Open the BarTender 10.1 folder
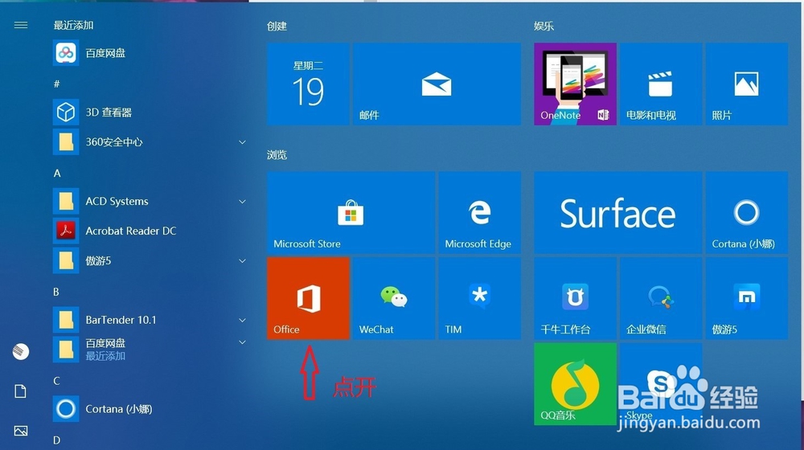Image resolution: width=804 pixels, height=450 pixels. tap(149, 320)
